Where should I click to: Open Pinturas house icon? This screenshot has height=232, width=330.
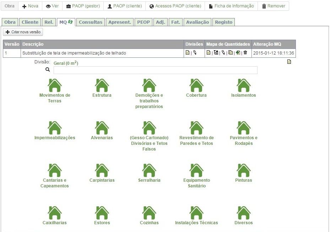pos(243,170)
